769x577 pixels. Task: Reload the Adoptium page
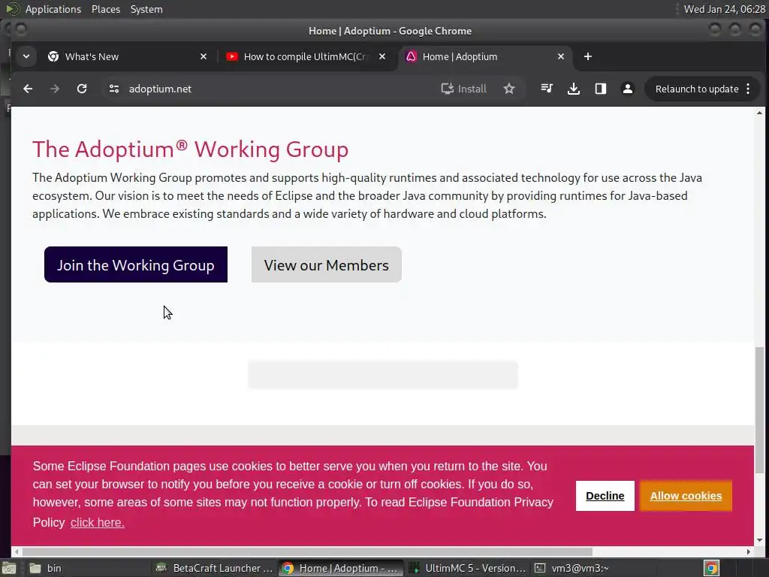click(82, 89)
